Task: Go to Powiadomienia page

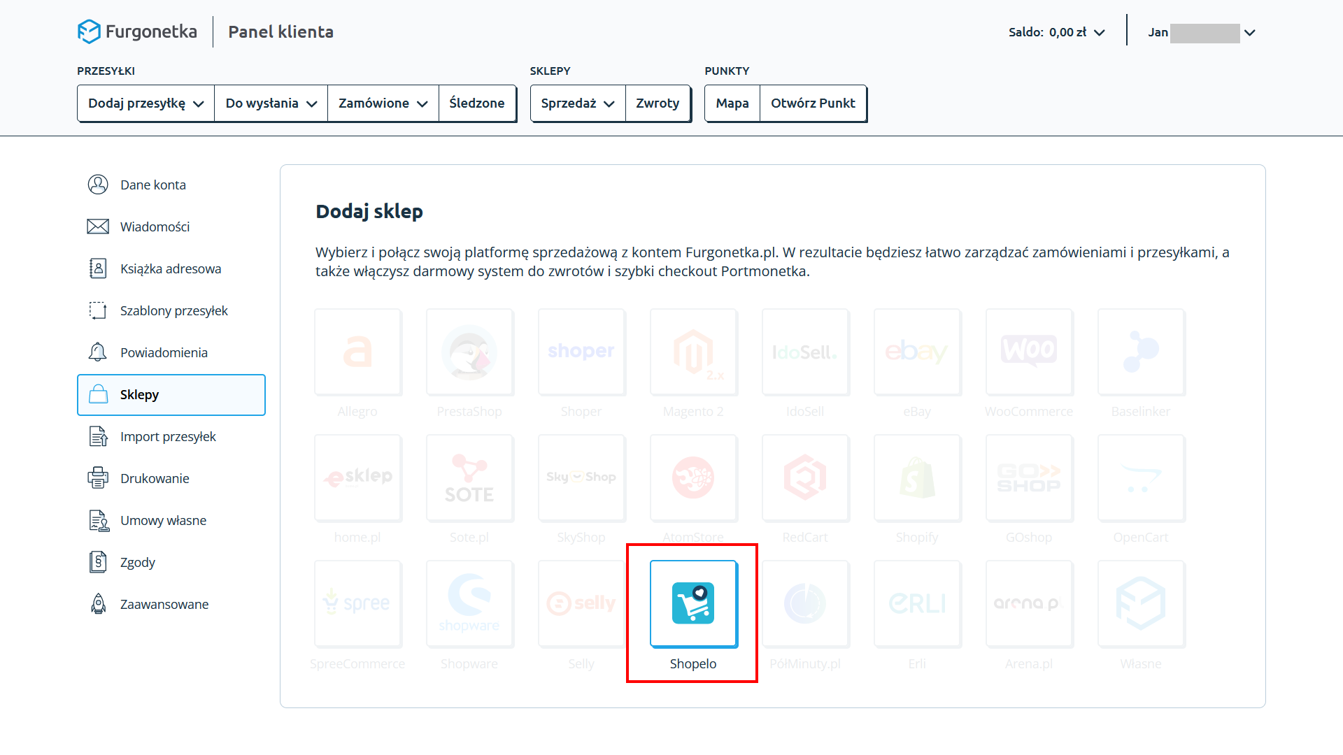Action: pos(164,352)
